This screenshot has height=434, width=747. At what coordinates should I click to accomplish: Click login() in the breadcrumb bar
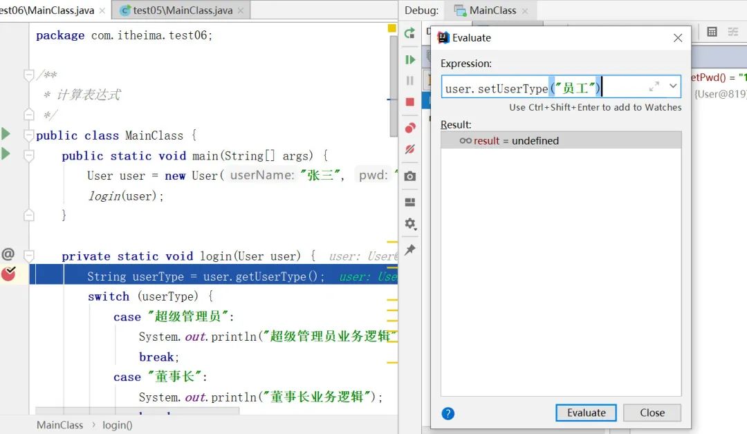tap(117, 425)
